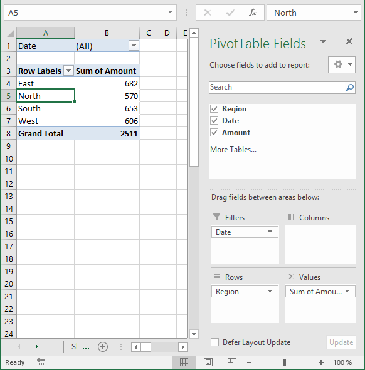Viewport: 365px width, 370px height.
Task: Uncheck the Date field checkbox
Action: (x=214, y=121)
